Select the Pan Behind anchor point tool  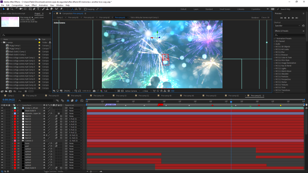coord(25,9)
